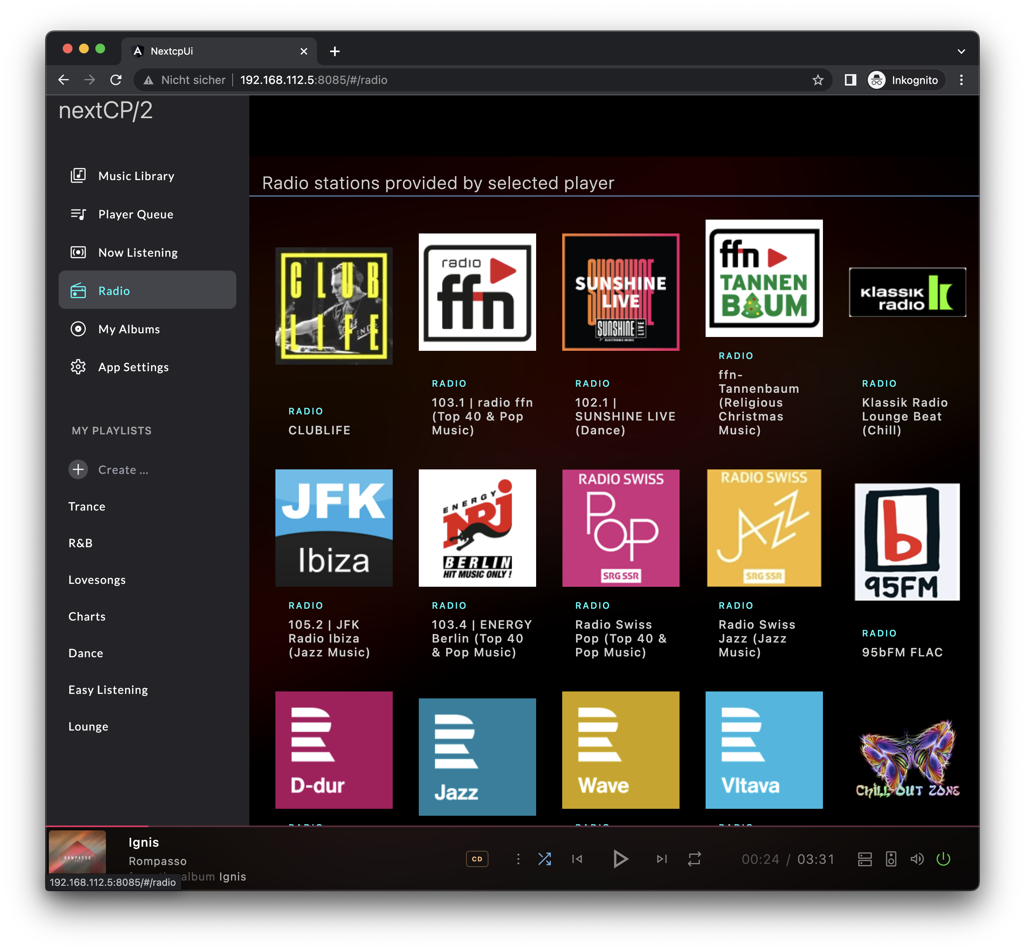This screenshot has height=951, width=1025.
Task: Open App Settings
Action: (147, 367)
